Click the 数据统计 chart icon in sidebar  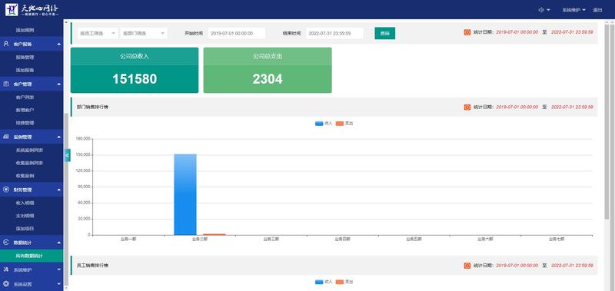(x=6, y=243)
